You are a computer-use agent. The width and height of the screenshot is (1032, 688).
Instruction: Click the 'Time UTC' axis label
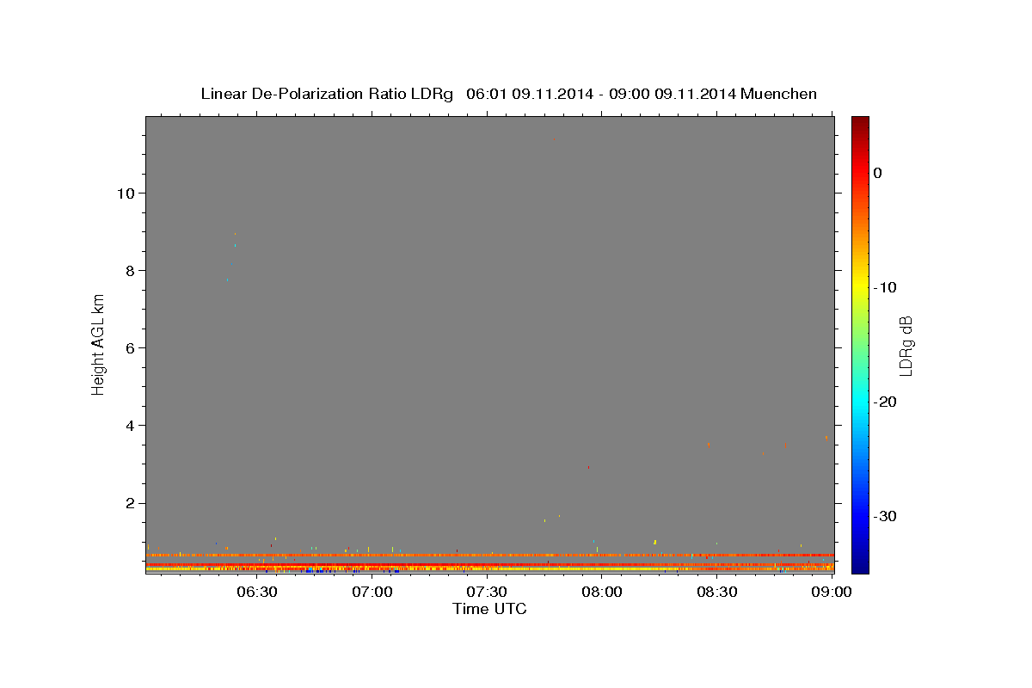489,609
